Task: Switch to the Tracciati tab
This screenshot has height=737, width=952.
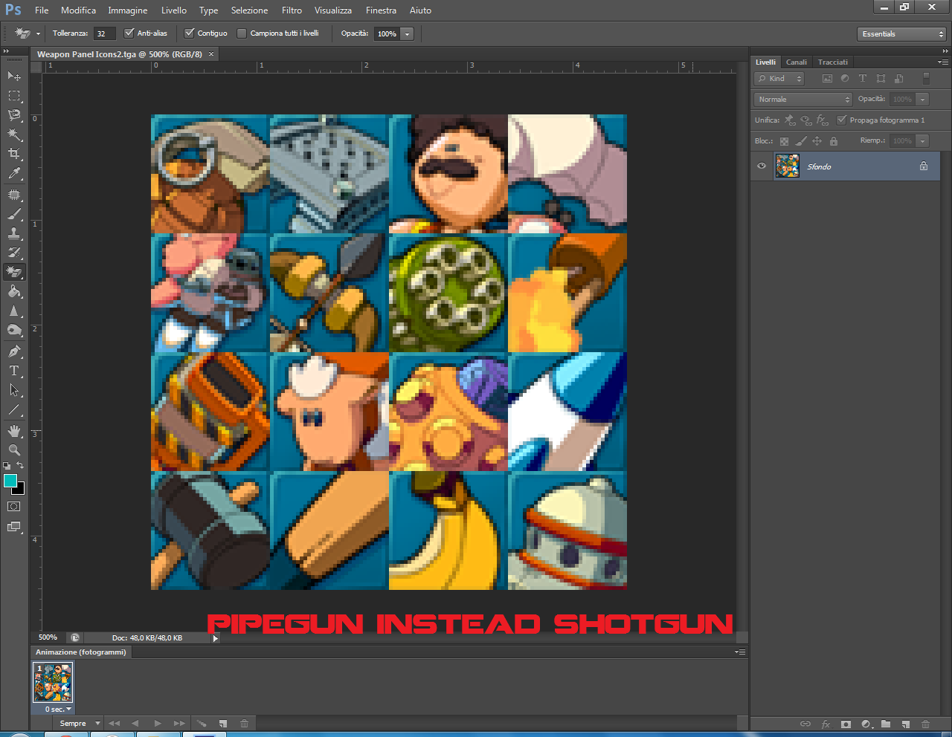Action: 832,62
